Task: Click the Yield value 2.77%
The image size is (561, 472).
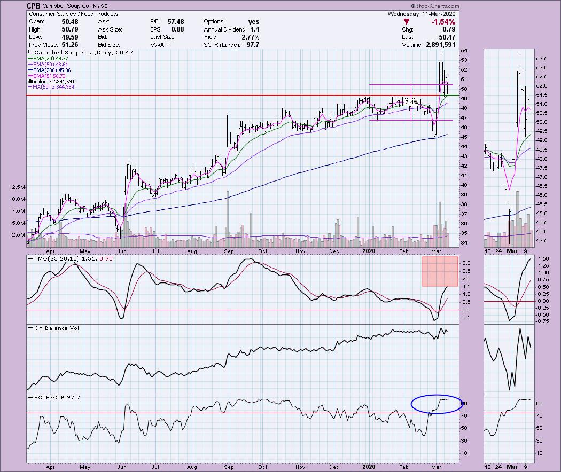Action: (x=251, y=37)
